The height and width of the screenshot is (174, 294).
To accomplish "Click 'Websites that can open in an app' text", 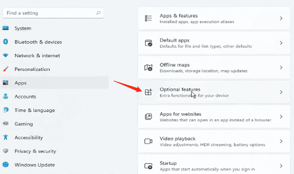I will (194, 120).
